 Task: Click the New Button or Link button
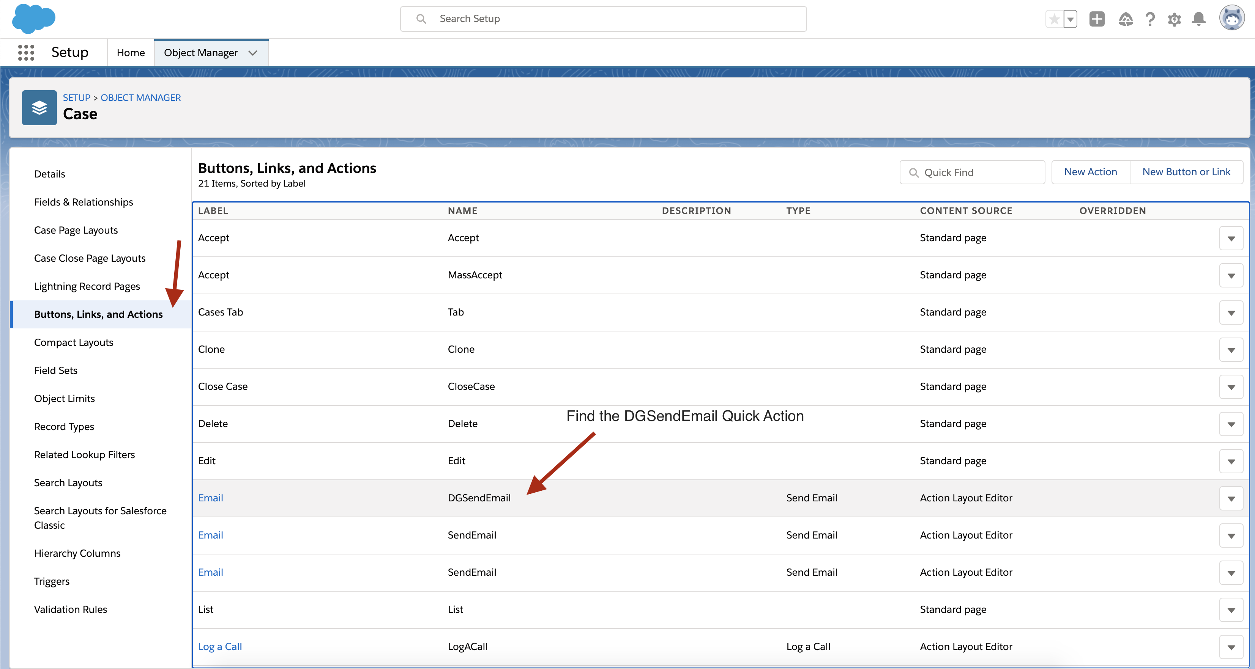point(1186,172)
